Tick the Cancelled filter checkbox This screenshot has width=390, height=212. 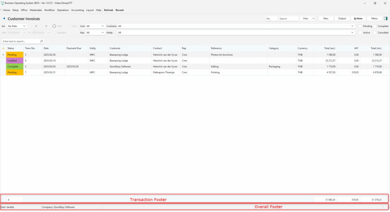375,33
